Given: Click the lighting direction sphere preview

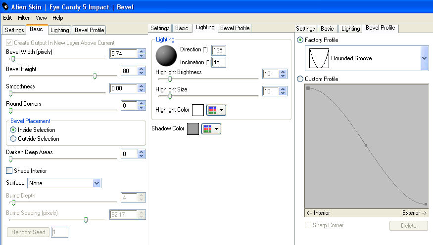Looking at the screenshot, I should (166, 56).
